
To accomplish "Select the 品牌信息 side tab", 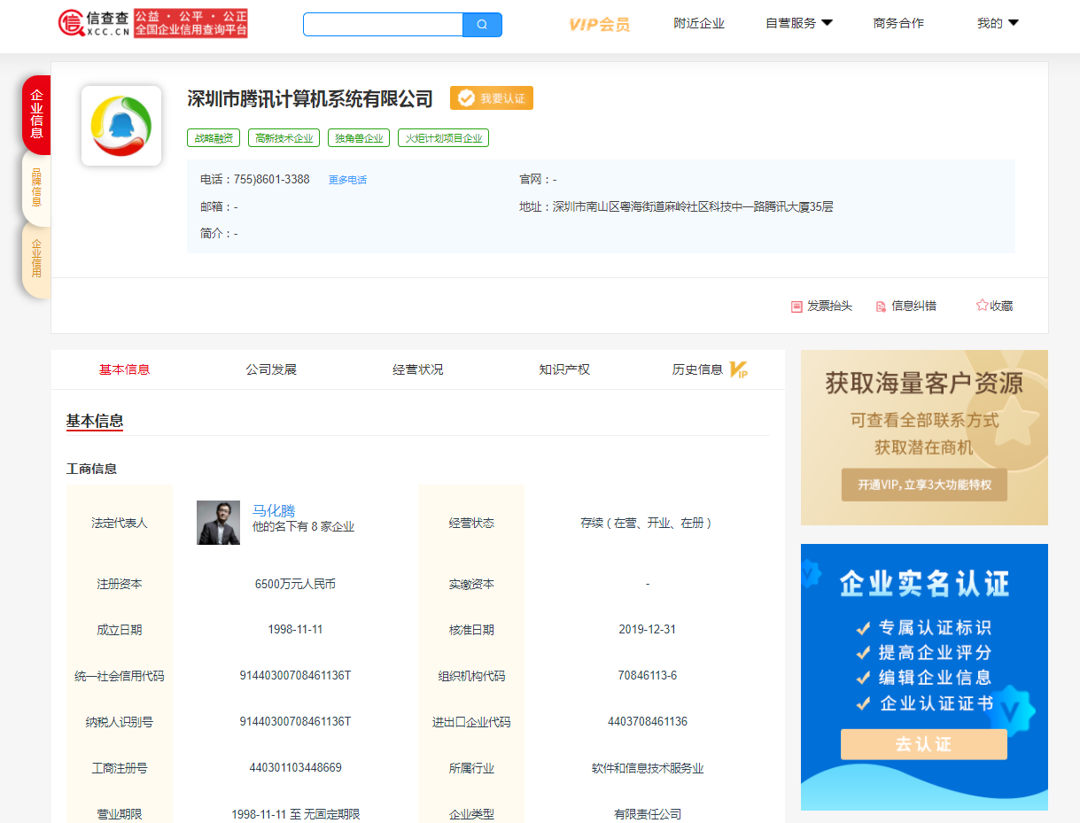I will (36, 187).
